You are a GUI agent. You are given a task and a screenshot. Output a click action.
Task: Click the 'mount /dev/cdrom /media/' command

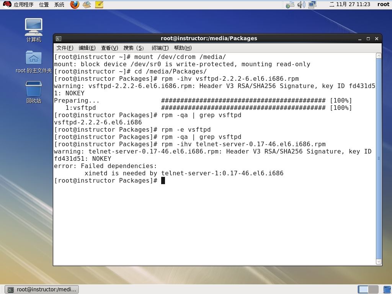point(180,57)
